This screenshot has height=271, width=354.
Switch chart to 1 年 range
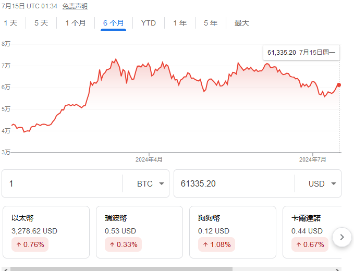pyautogui.click(x=180, y=23)
